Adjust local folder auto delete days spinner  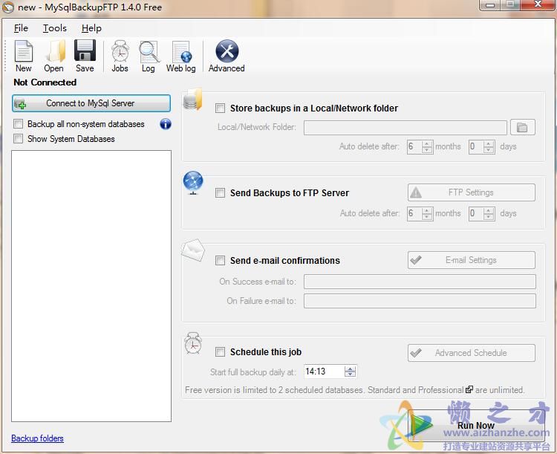point(489,146)
